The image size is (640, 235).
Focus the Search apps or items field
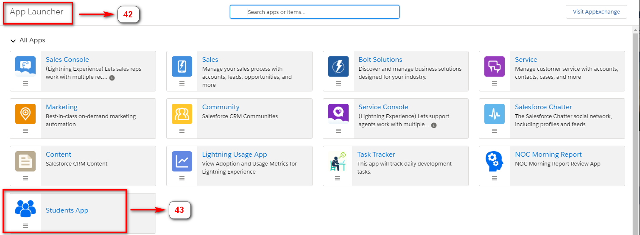pyautogui.click(x=315, y=12)
